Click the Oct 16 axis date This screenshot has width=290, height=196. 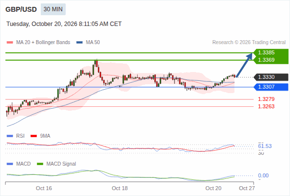44,188
